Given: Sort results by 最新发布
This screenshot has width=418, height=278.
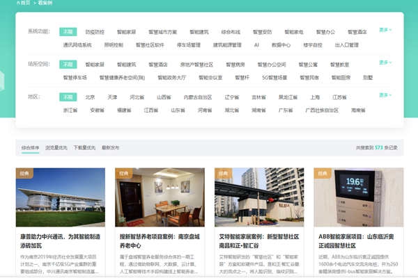Looking at the screenshot, I should [110, 148].
